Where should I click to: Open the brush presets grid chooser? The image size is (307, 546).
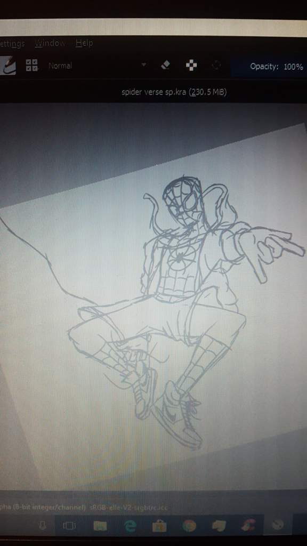[32, 66]
